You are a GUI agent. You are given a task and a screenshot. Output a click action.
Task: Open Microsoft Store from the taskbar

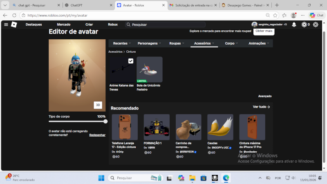coord(203,178)
